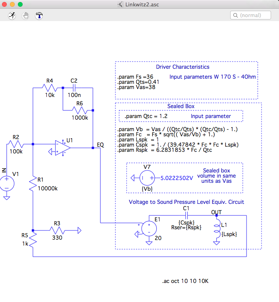Click the Run simulation running-man icon
The width and height of the screenshot is (279, 302).
(x=12, y=15)
